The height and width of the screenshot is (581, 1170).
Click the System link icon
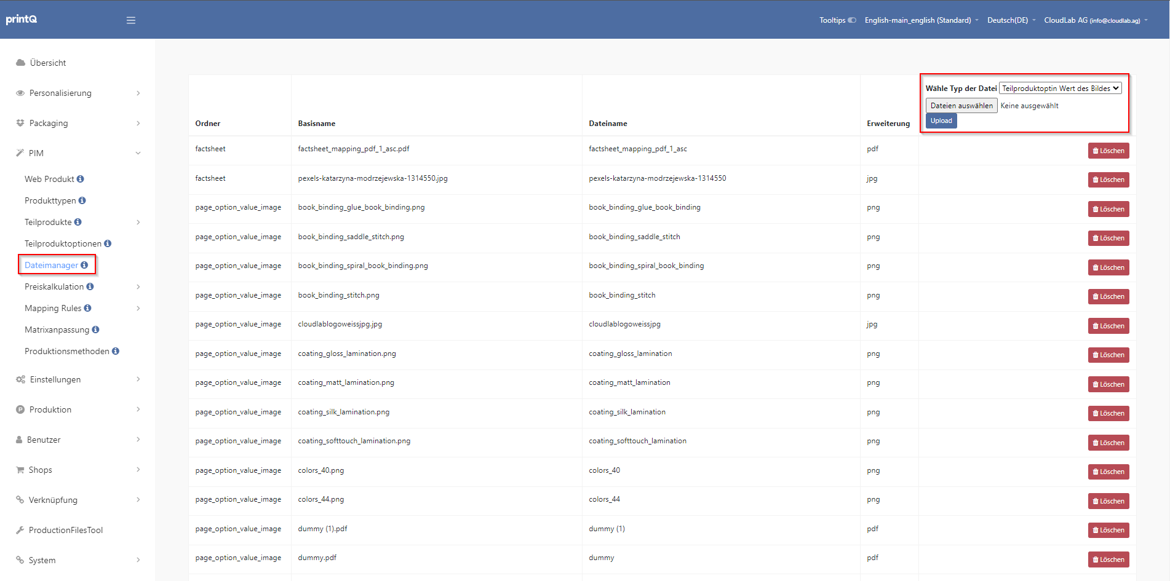(x=20, y=560)
